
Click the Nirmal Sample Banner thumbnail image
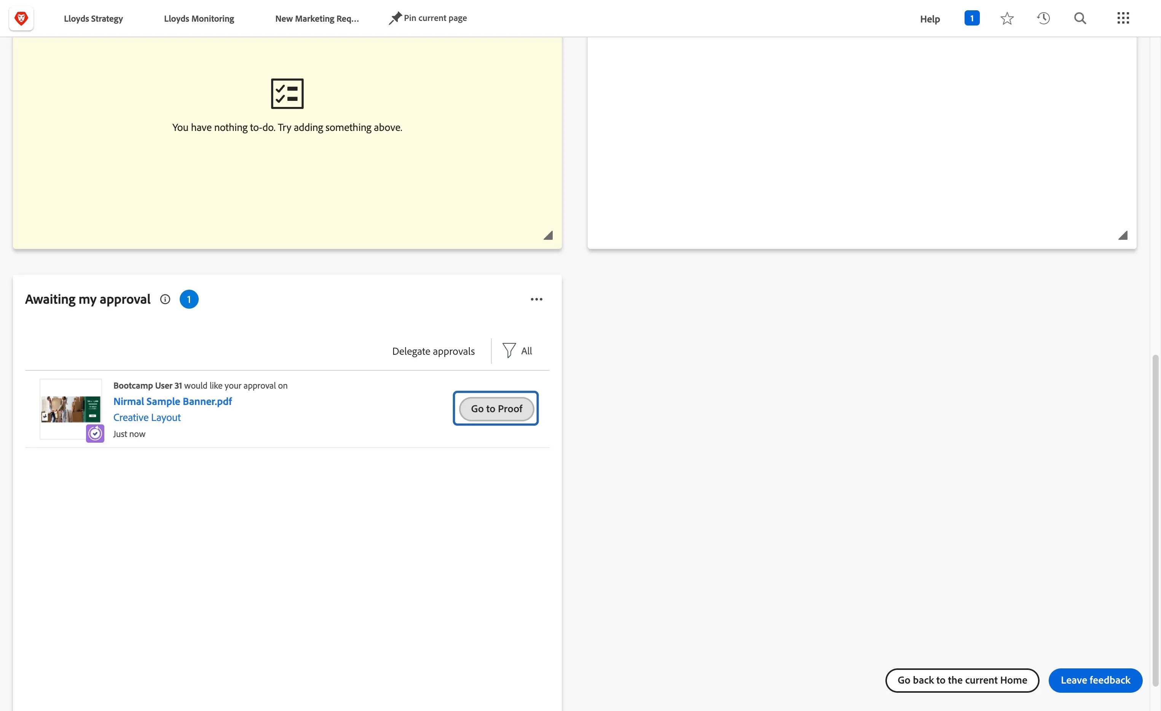[71, 409]
